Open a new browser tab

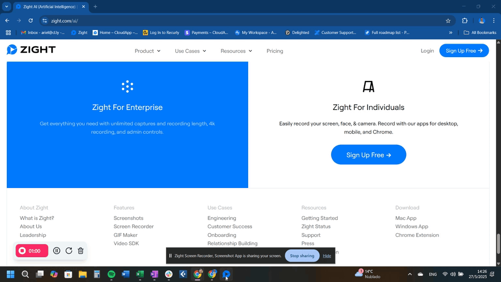coord(95,7)
